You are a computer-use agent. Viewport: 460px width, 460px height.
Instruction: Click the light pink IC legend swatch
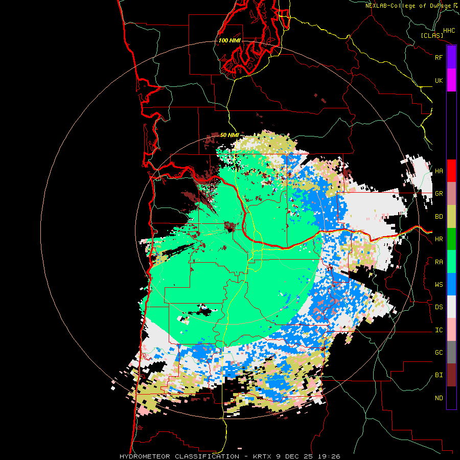[x=451, y=330]
